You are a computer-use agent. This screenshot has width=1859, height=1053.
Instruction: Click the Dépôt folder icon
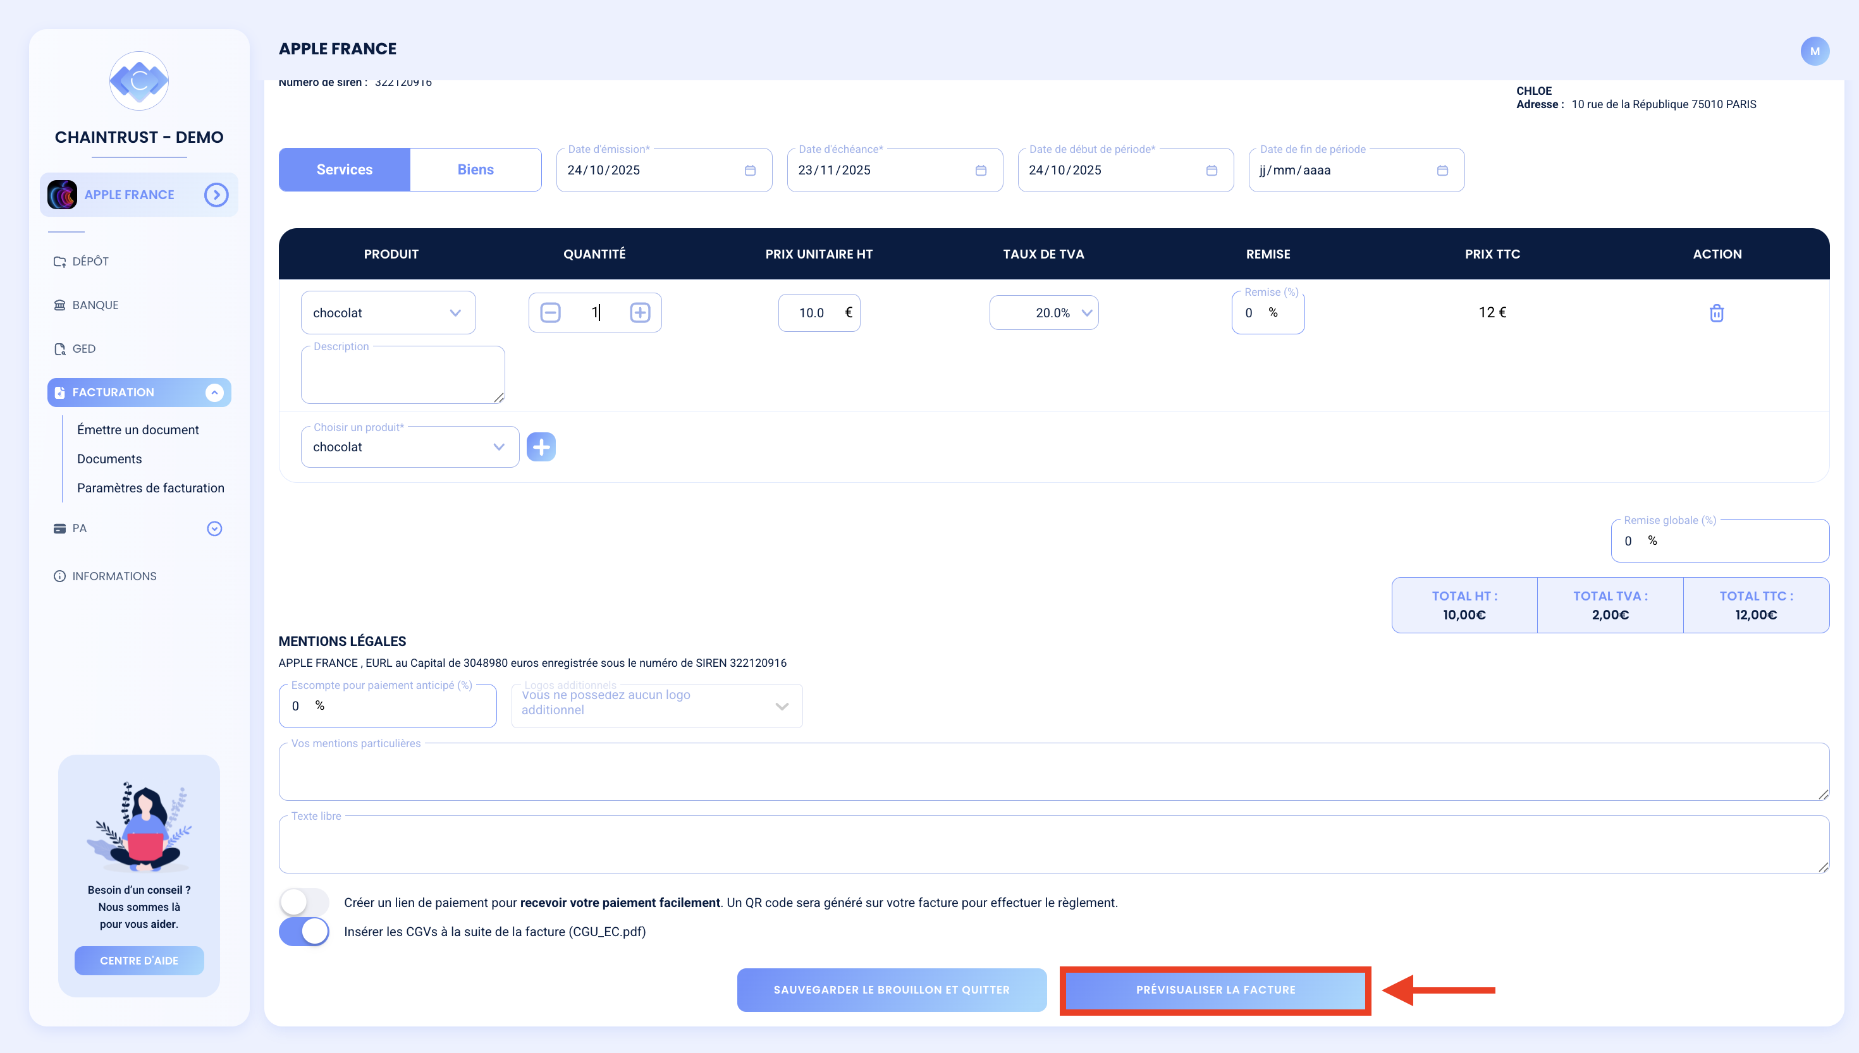59,261
